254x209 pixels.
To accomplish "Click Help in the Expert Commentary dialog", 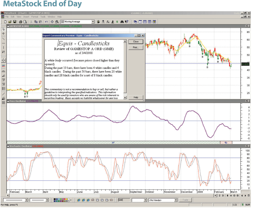I will tap(136, 97).
